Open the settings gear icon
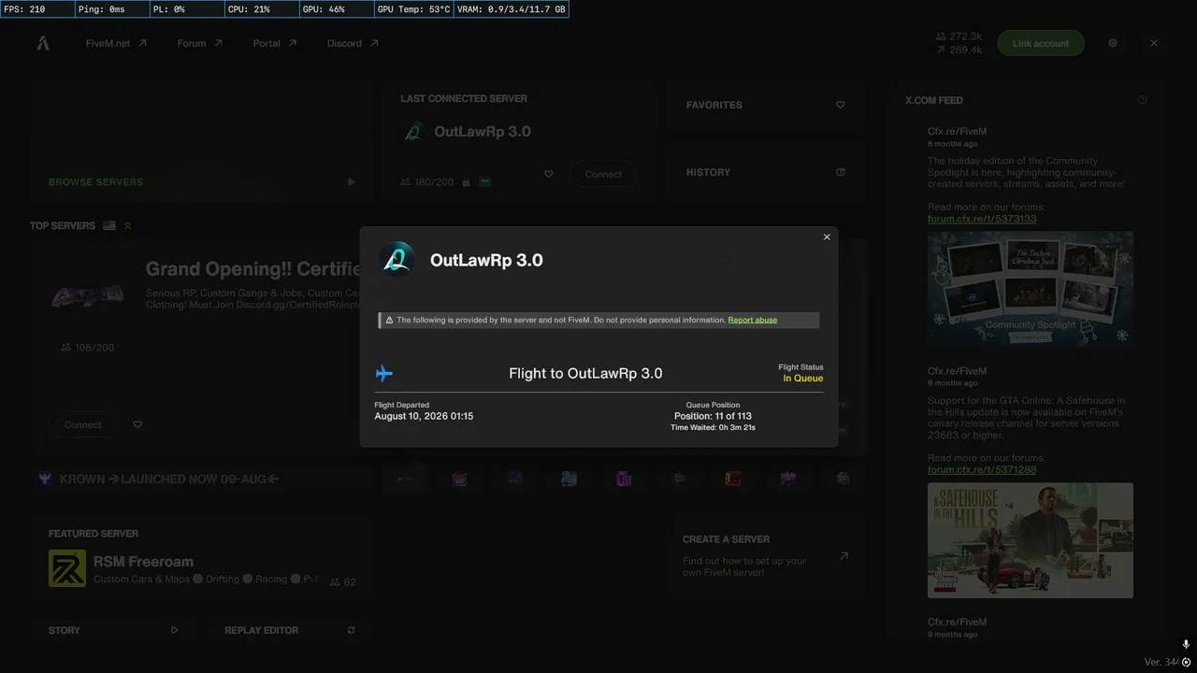1197x673 pixels. (x=1113, y=43)
